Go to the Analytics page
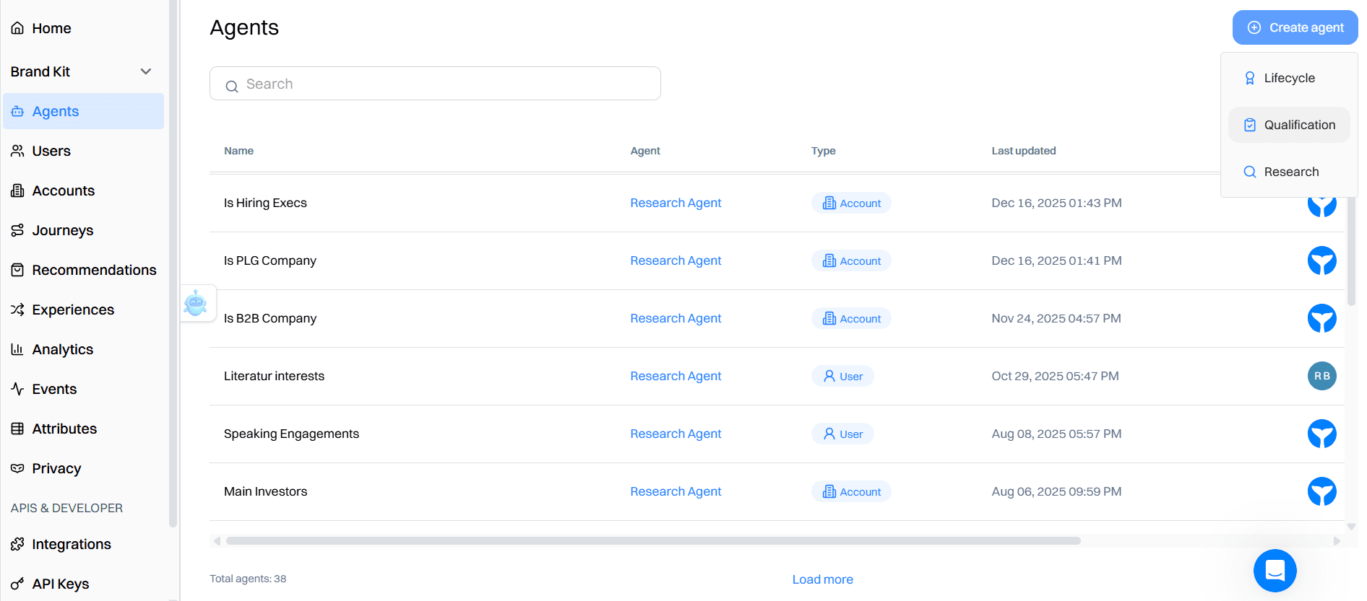 click(83, 349)
